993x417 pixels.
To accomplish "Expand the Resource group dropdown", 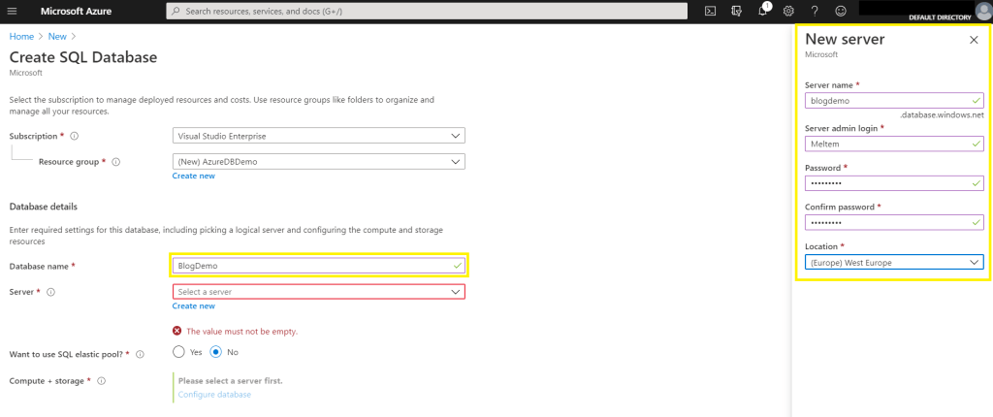I will click(x=318, y=161).
